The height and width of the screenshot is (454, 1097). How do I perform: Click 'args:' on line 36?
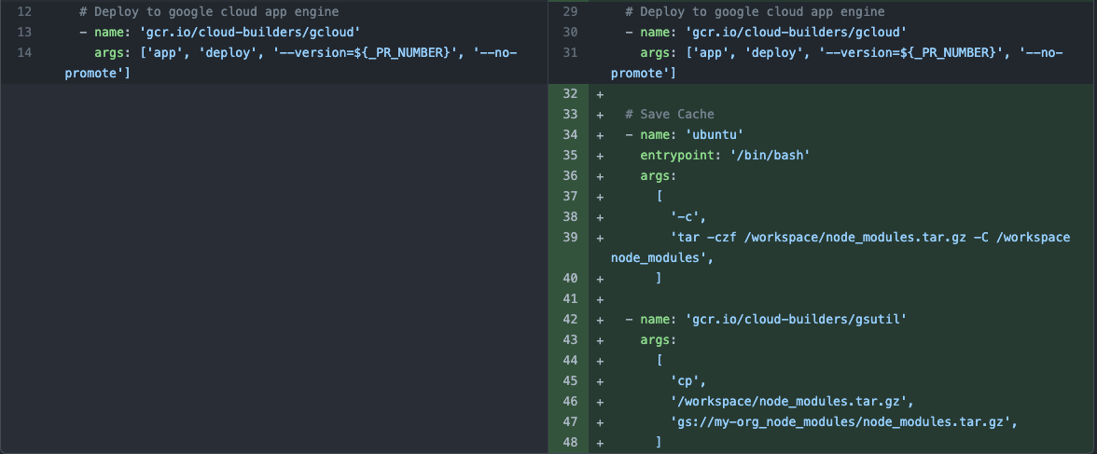point(659,175)
